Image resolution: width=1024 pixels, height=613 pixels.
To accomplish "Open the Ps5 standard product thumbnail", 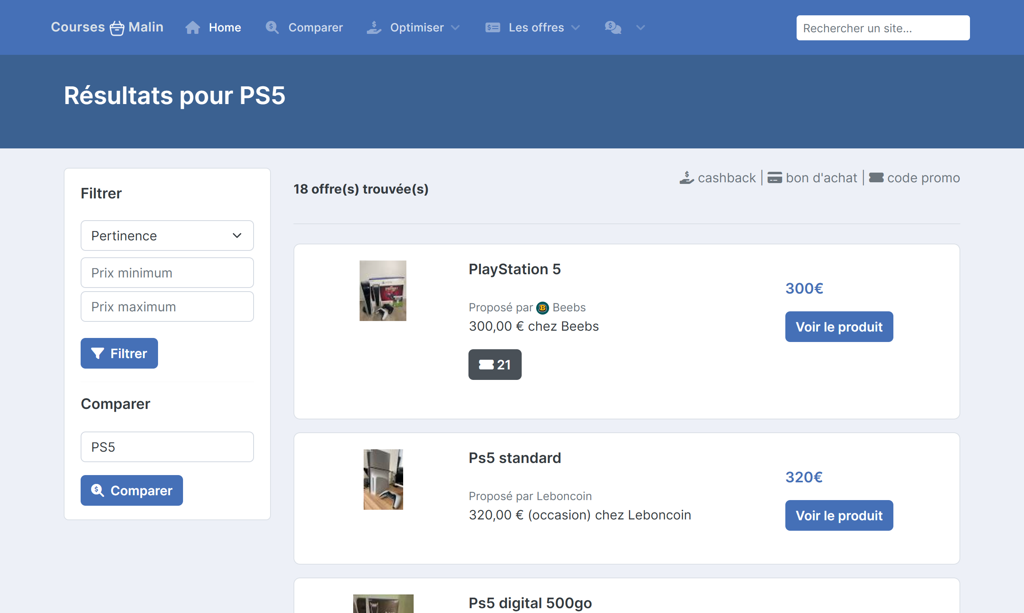I will 383,480.
